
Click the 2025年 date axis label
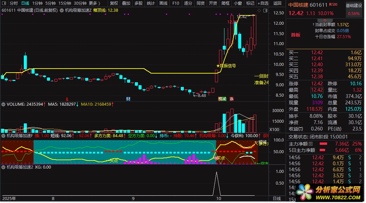(x=9, y=199)
